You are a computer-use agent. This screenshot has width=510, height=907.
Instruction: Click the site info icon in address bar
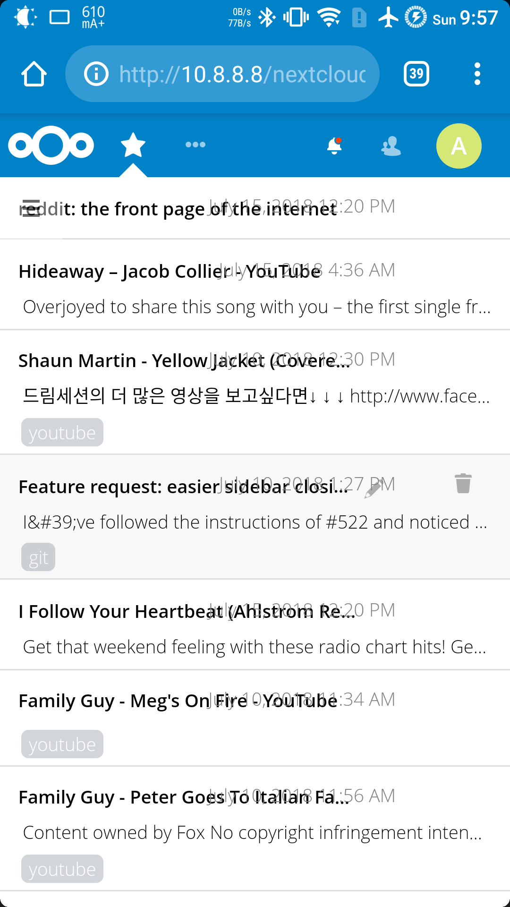pyautogui.click(x=96, y=73)
